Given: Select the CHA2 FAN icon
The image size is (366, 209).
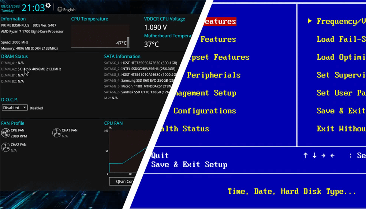Looking at the screenshot, I should coord(5,147).
